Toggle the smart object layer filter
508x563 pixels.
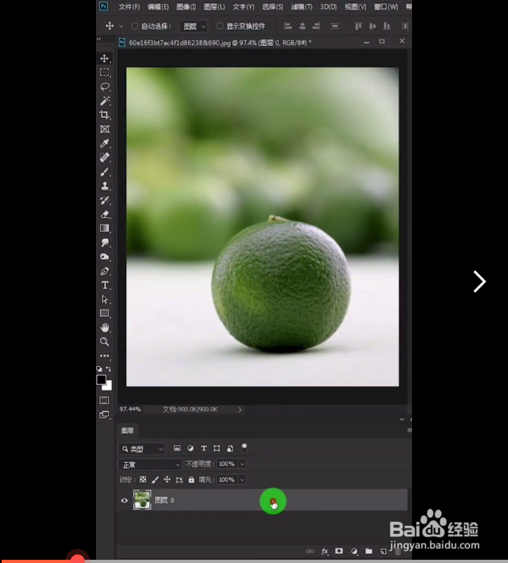coord(230,448)
